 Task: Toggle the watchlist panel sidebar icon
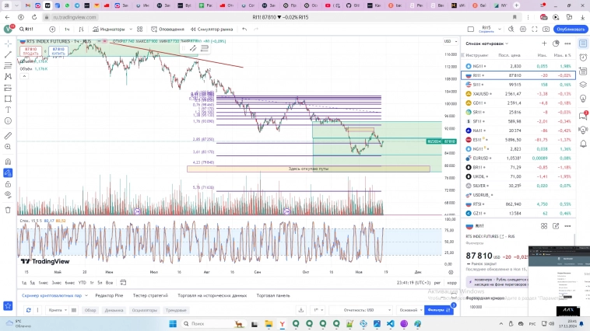[x=585, y=43]
